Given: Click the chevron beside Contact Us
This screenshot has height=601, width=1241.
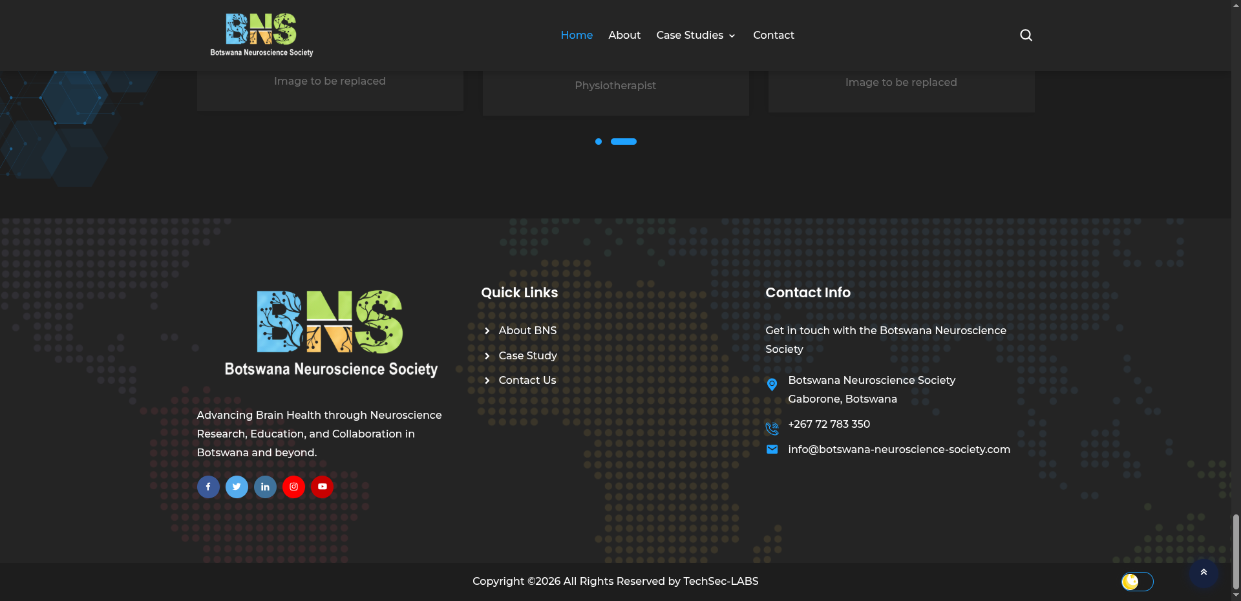Looking at the screenshot, I should 487,381.
